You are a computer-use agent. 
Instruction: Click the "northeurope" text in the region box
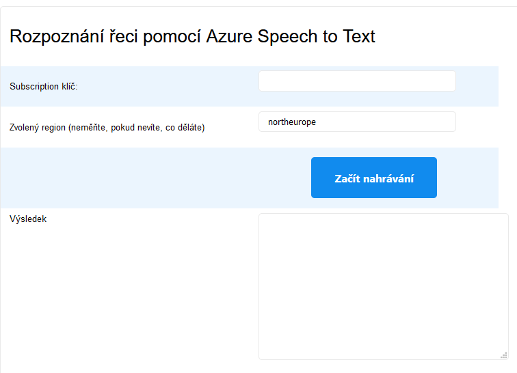tap(292, 122)
